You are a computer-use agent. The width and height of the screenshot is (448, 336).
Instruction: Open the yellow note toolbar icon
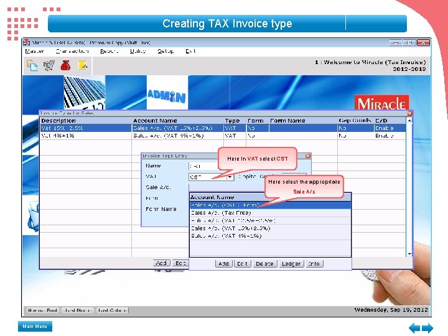pos(83,65)
